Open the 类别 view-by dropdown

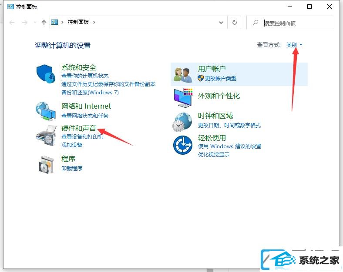coord(294,45)
